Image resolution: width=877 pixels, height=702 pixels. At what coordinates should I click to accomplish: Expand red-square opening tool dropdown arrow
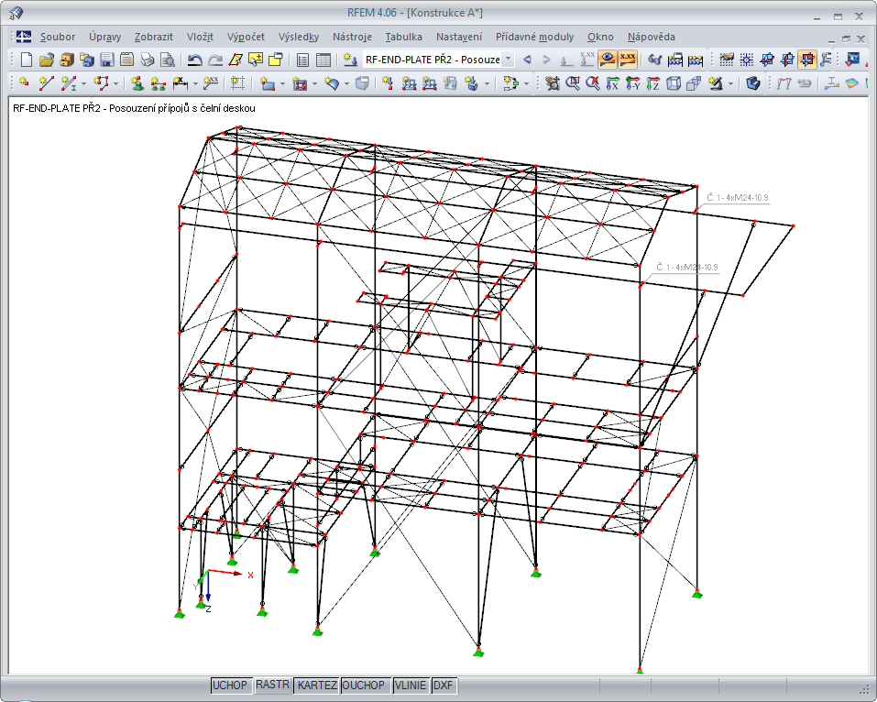(x=314, y=84)
